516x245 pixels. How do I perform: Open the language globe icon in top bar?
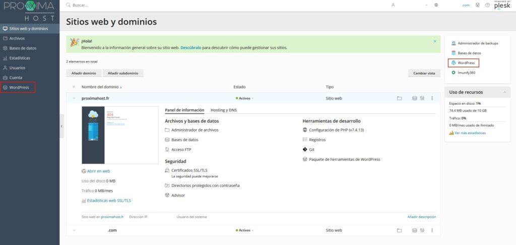click(x=436, y=5)
